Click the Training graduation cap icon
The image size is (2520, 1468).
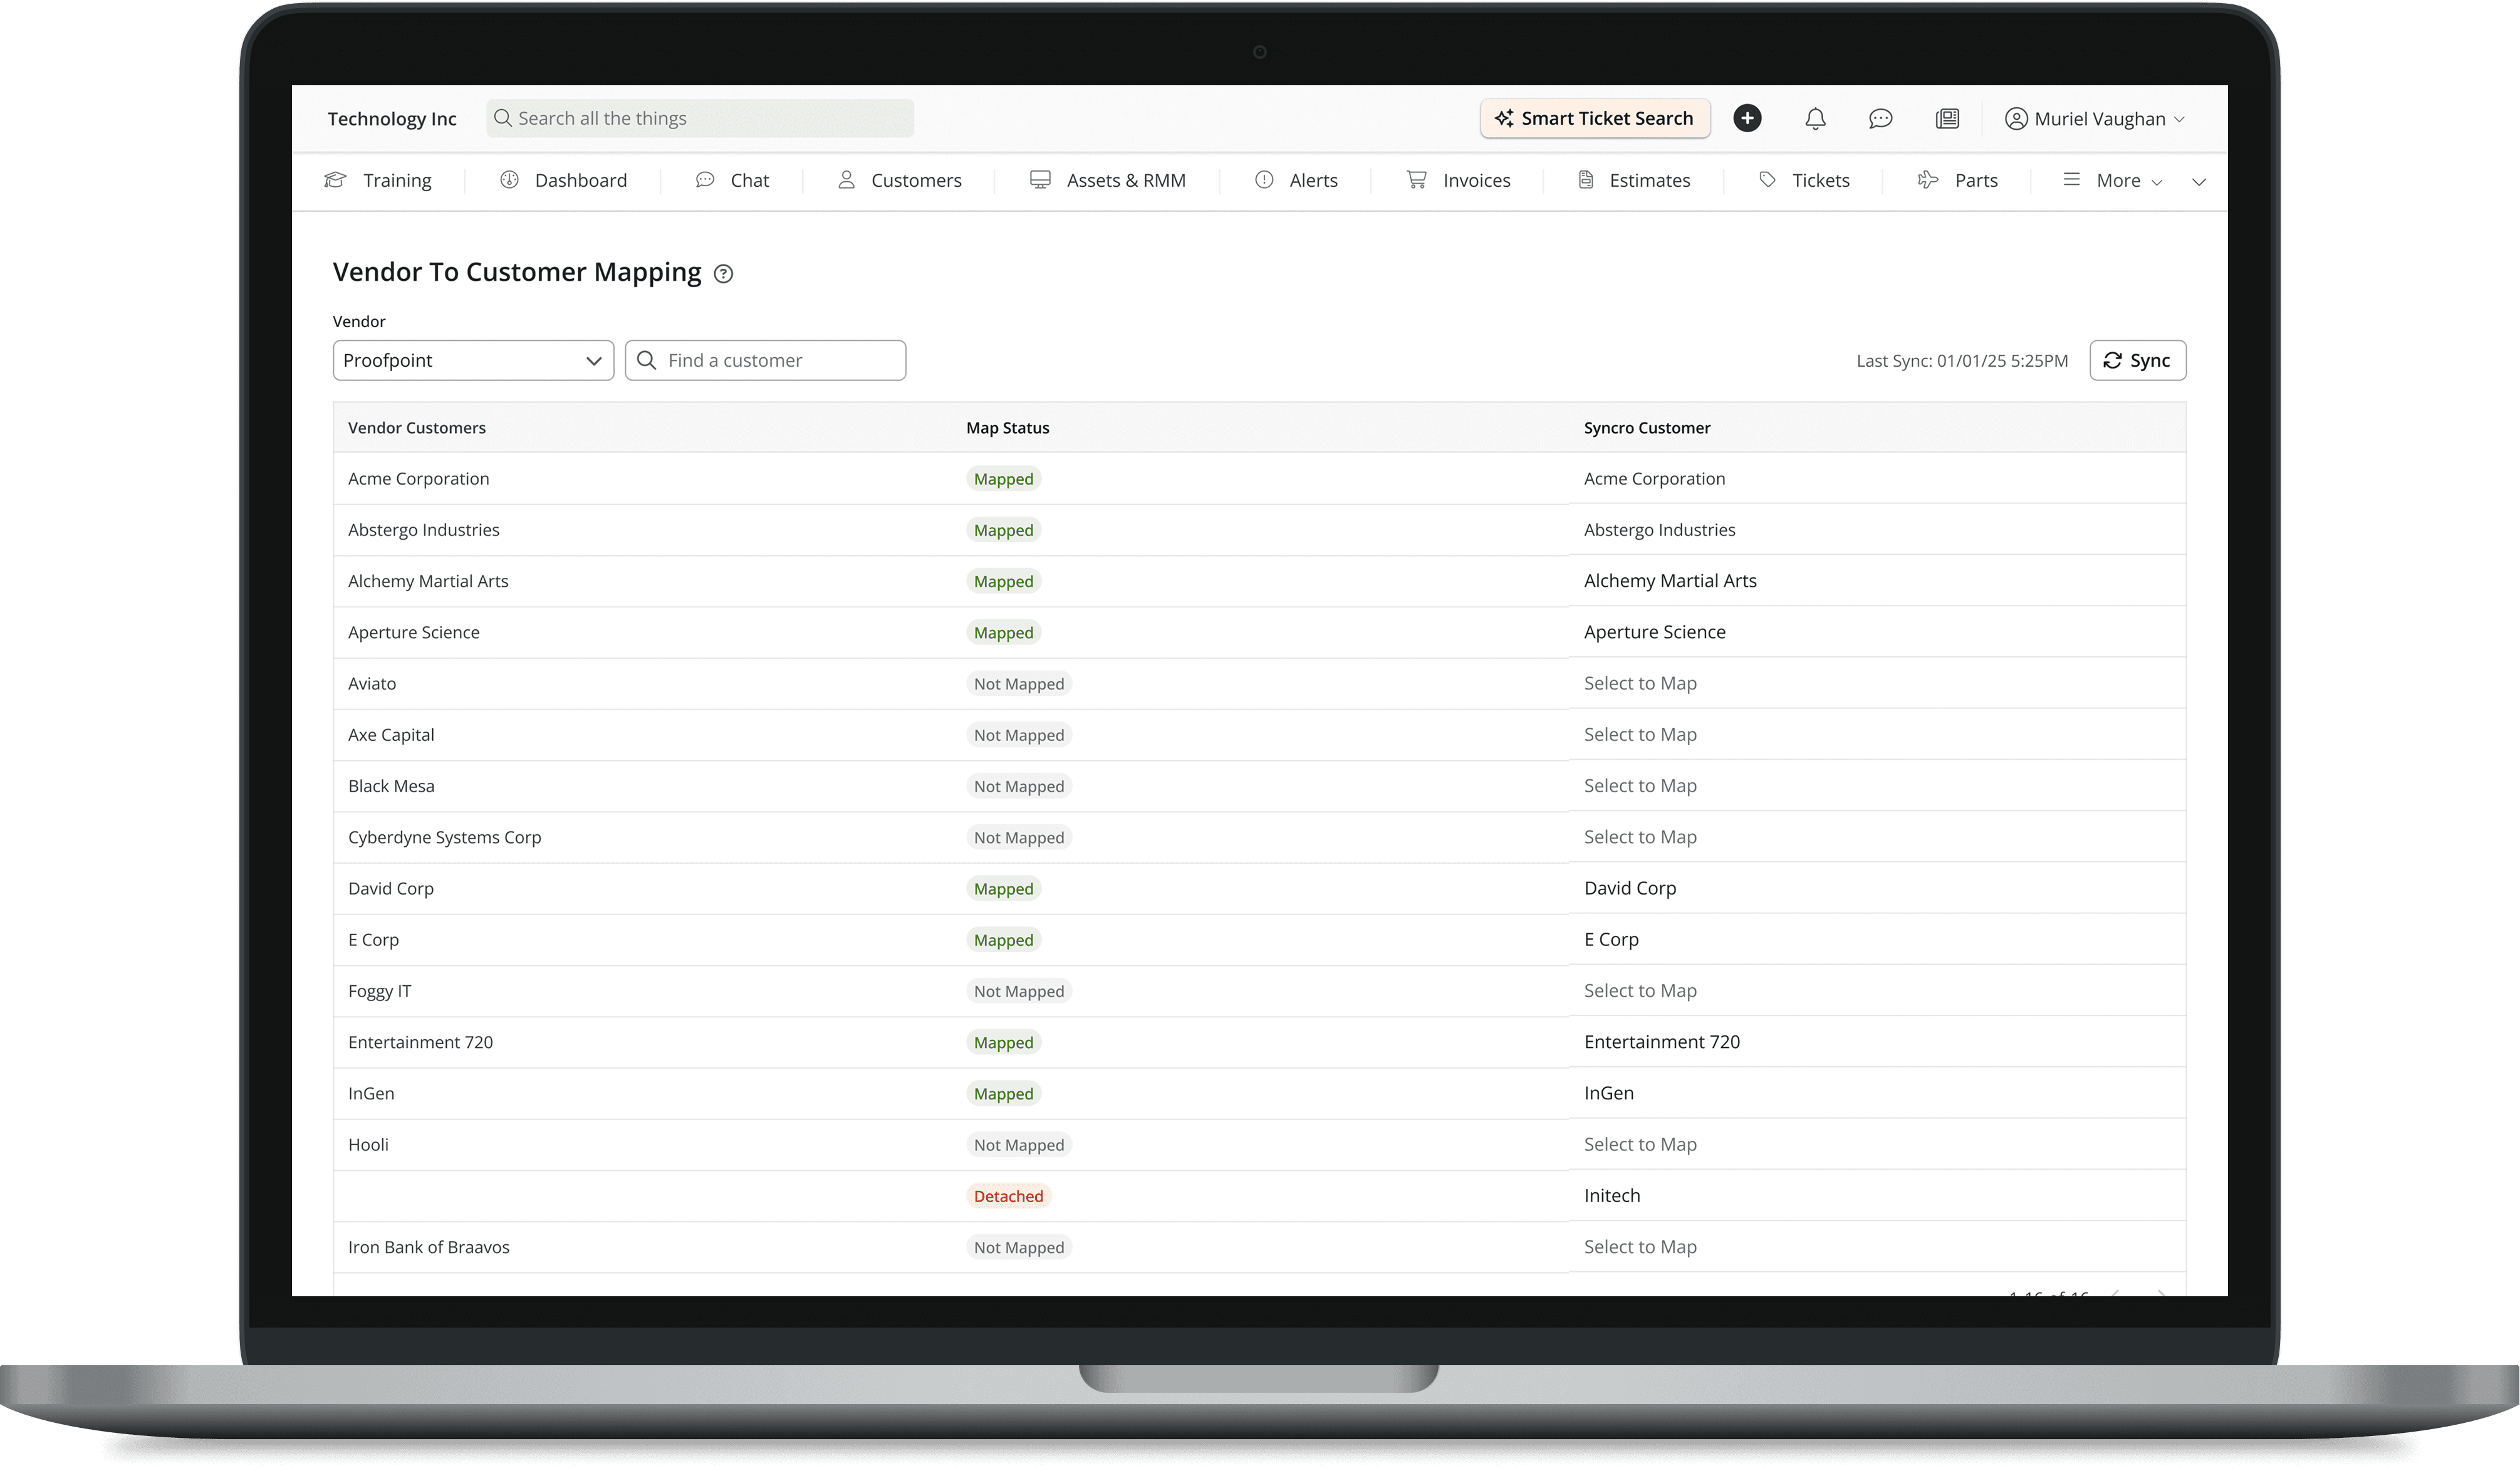(x=335, y=180)
